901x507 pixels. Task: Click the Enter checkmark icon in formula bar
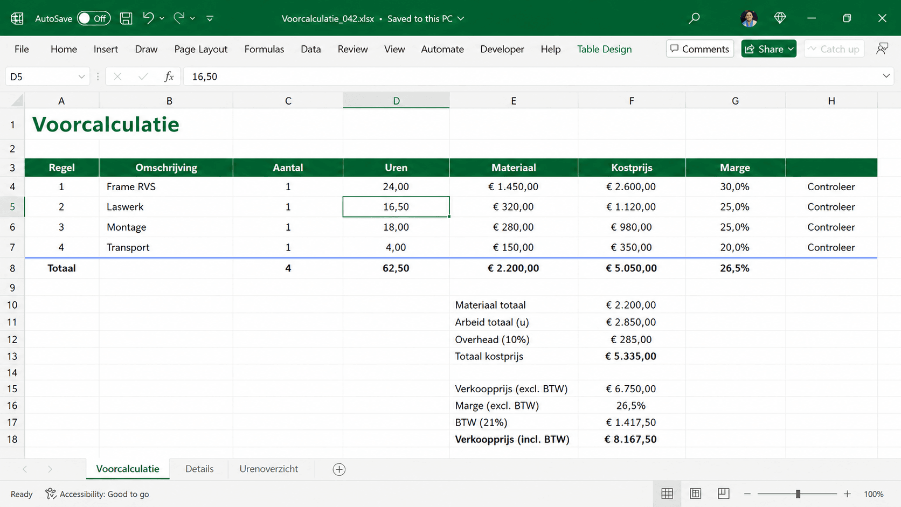tap(143, 77)
